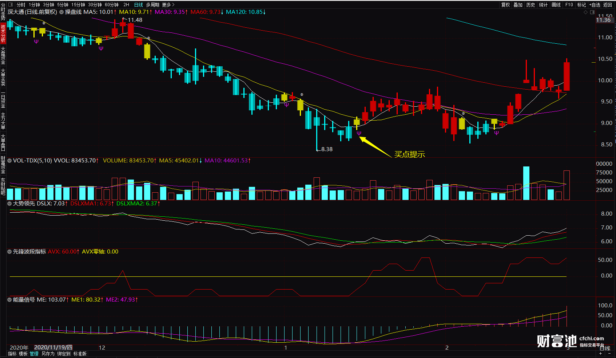Click the MA60: 9.73 legend value
Viewport: 616px width, 358px height.
207,12
